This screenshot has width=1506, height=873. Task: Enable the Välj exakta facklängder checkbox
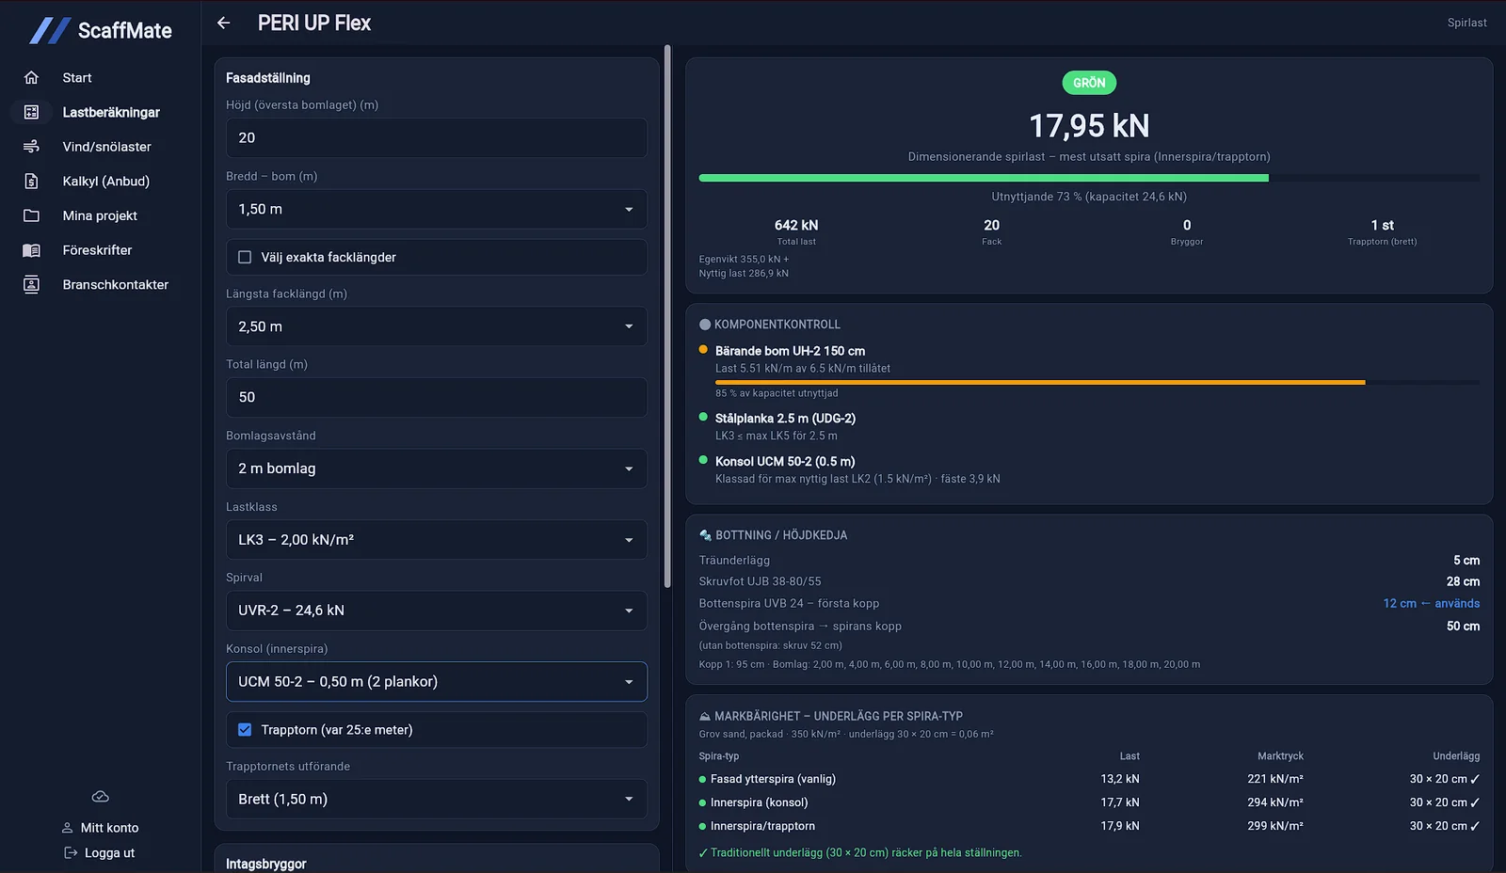[245, 257]
